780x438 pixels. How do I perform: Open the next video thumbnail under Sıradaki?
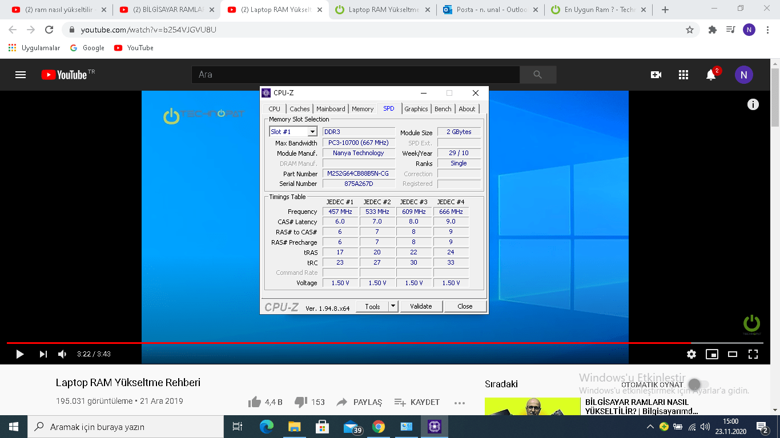(532, 406)
